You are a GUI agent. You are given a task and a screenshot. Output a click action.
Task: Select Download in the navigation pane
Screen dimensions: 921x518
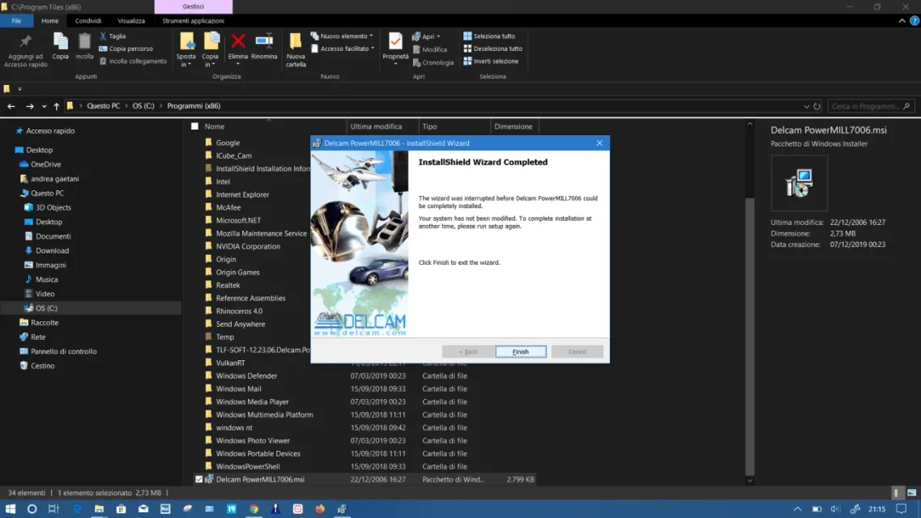tap(53, 250)
